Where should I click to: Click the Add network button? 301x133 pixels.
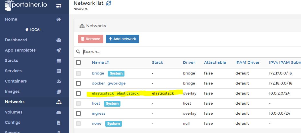tap(122, 39)
